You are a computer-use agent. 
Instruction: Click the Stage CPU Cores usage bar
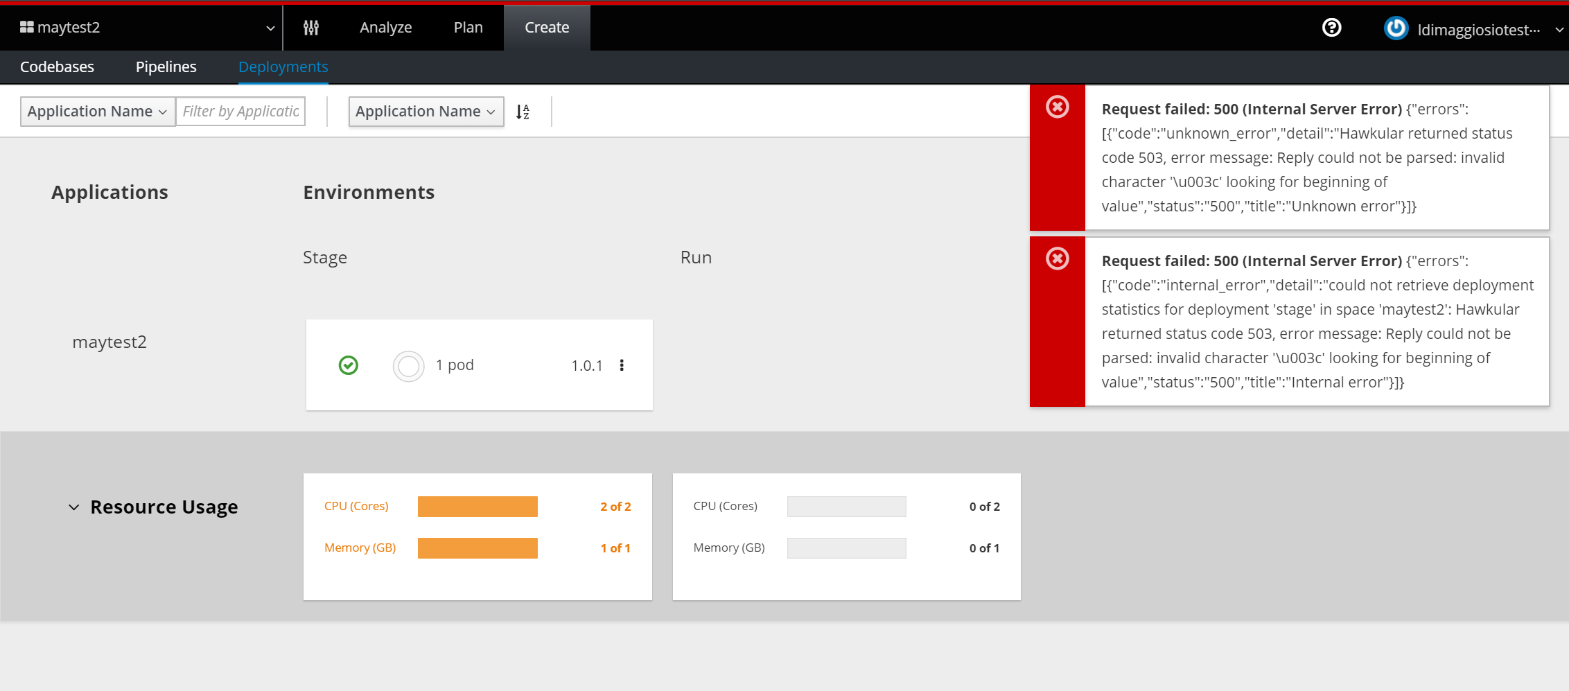pos(477,506)
